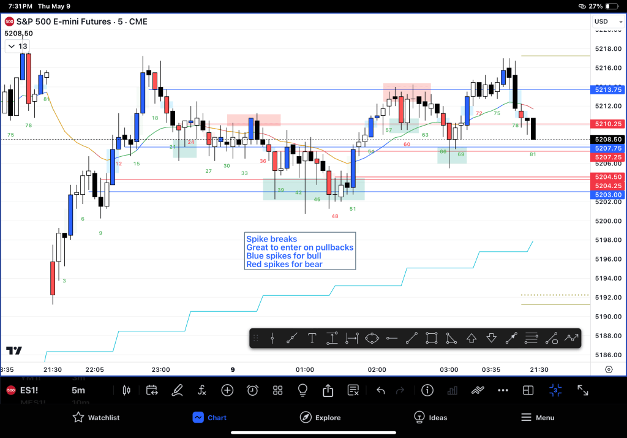The width and height of the screenshot is (627, 438).
Task: Tap the pencil drawing tools icon
Action: [177, 390]
